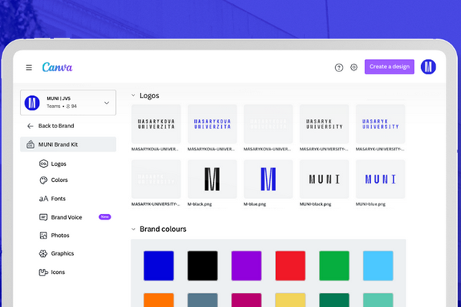
Task: Collapse the Brand colours section chevron
Action: [x=134, y=229]
